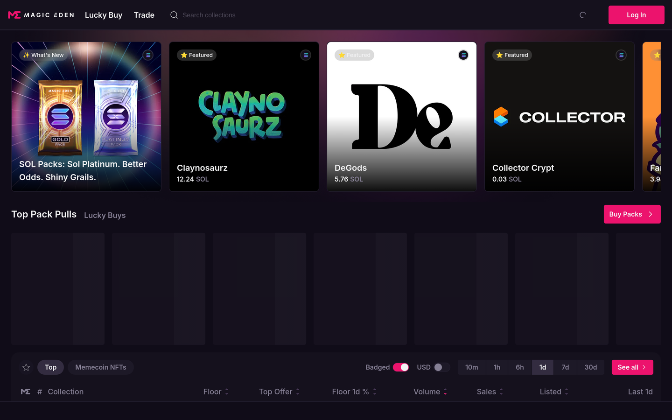Open the SOL Packs promotional card
The height and width of the screenshot is (420, 672).
pyautogui.click(x=86, y=117)
